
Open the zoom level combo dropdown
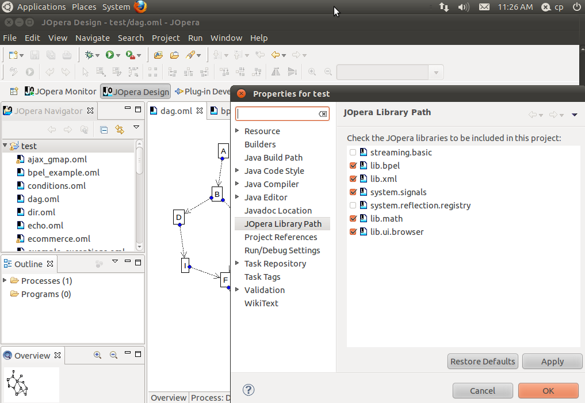tap(436, 73)
